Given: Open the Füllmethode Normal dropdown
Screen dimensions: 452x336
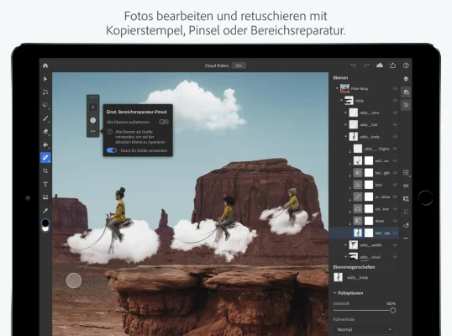Looking at the screenshot, I should tap(365, 329).
